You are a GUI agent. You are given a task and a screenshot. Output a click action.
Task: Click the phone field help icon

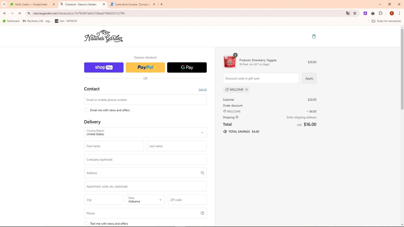(x=202, y=213)
